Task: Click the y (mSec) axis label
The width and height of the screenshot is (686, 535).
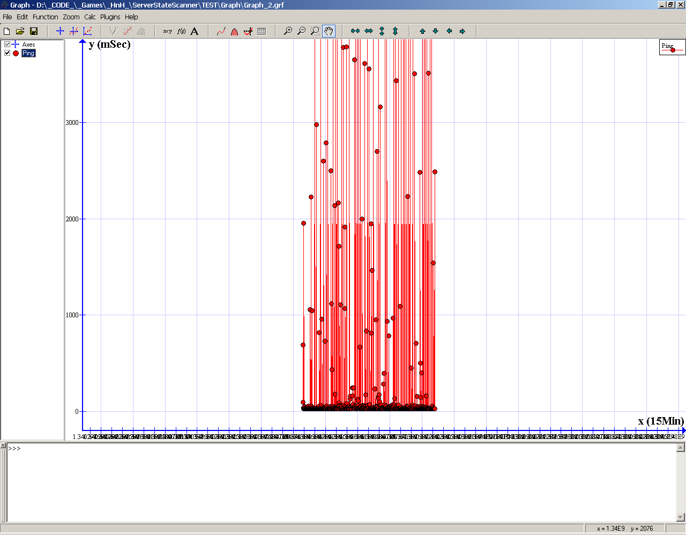Action: [x=110, y=44]
